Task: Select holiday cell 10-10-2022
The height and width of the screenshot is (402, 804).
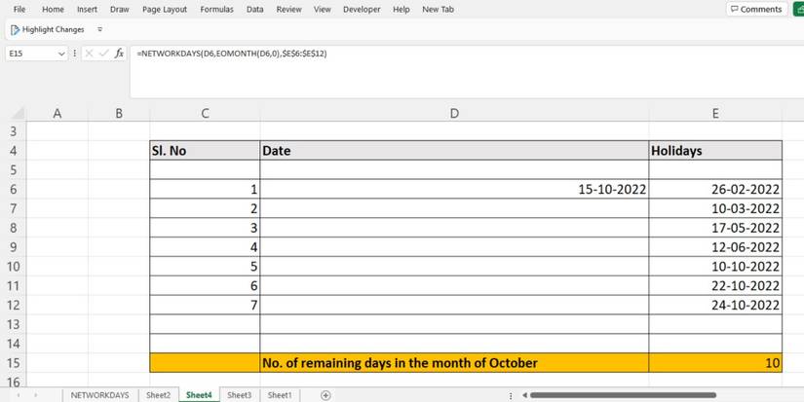Action: pos(715,267)
